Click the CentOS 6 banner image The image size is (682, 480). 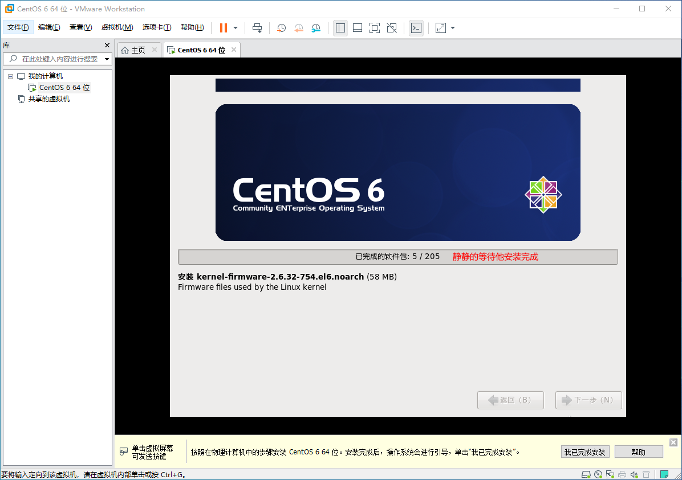pyautogui.click(x=397, y=173)
